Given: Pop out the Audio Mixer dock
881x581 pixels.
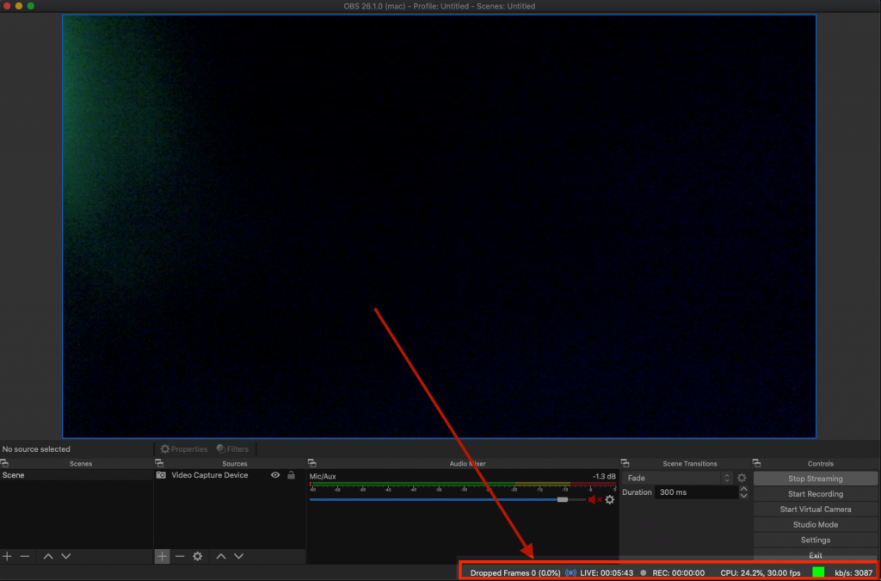Looking at the screenshot, I should click(x=311, y=464).
